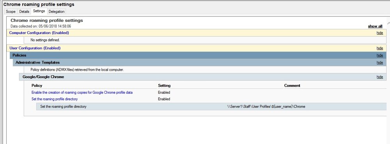Open 'Enable the creation of roaming copies' policy

tap(82, 92)
